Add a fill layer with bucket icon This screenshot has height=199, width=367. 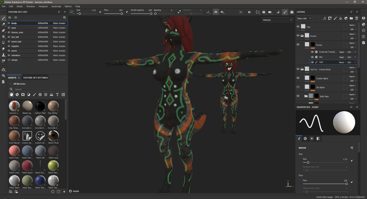click(x=340, y=18)
